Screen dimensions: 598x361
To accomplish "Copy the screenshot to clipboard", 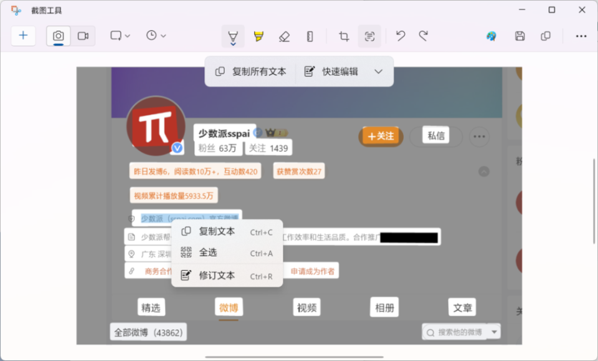I will point(546,36).
